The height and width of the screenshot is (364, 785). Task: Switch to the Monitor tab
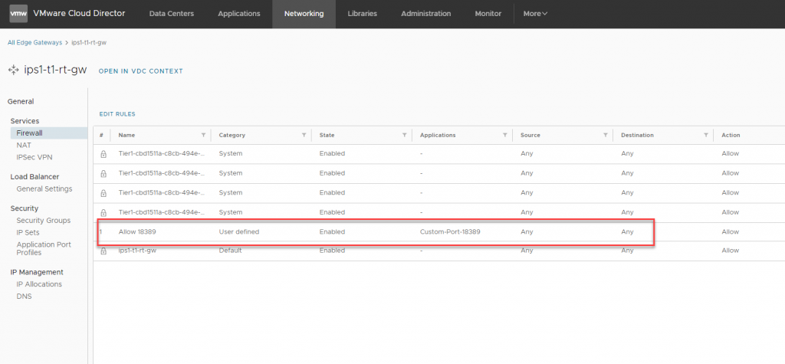tap(488, 14)
